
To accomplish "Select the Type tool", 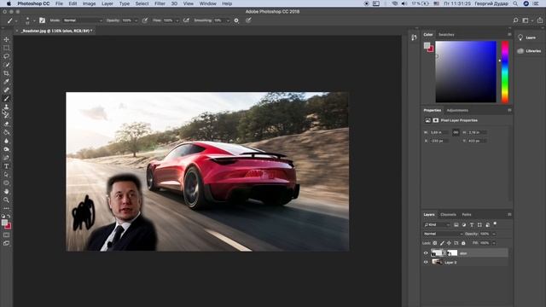I will pos(6,166).
